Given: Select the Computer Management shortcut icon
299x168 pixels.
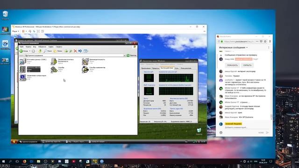Looking at the screenshot, I should pos(23,77).
